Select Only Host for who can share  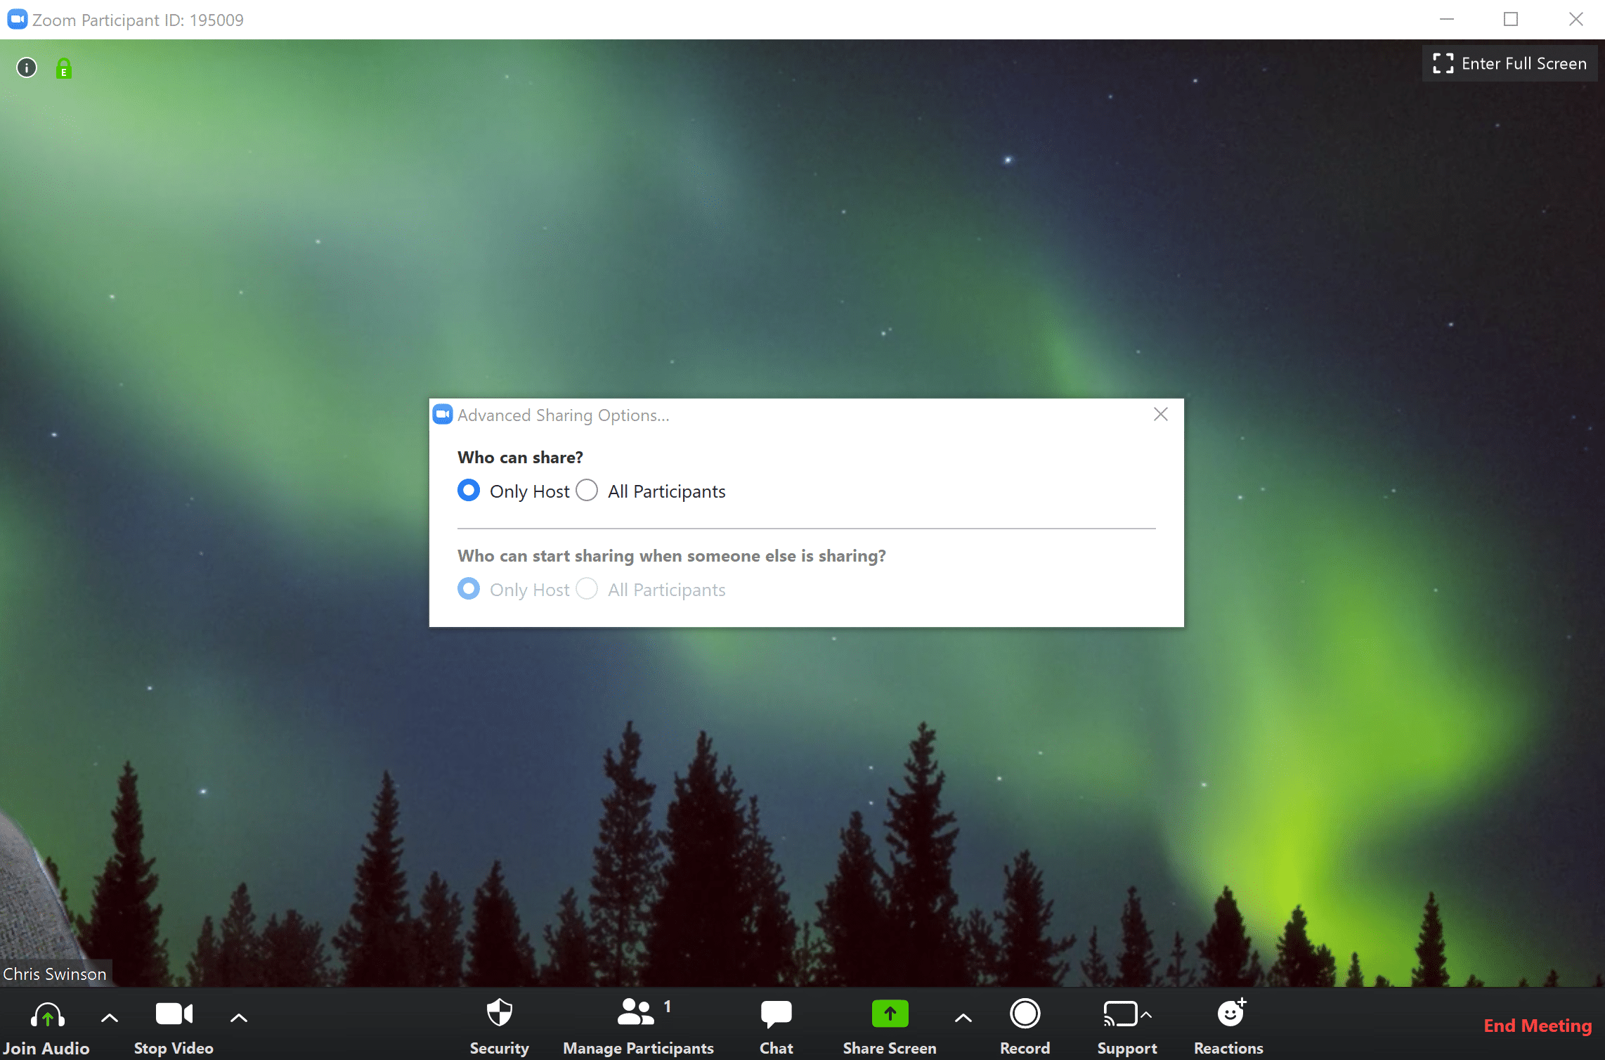click(x=469, y=491)
